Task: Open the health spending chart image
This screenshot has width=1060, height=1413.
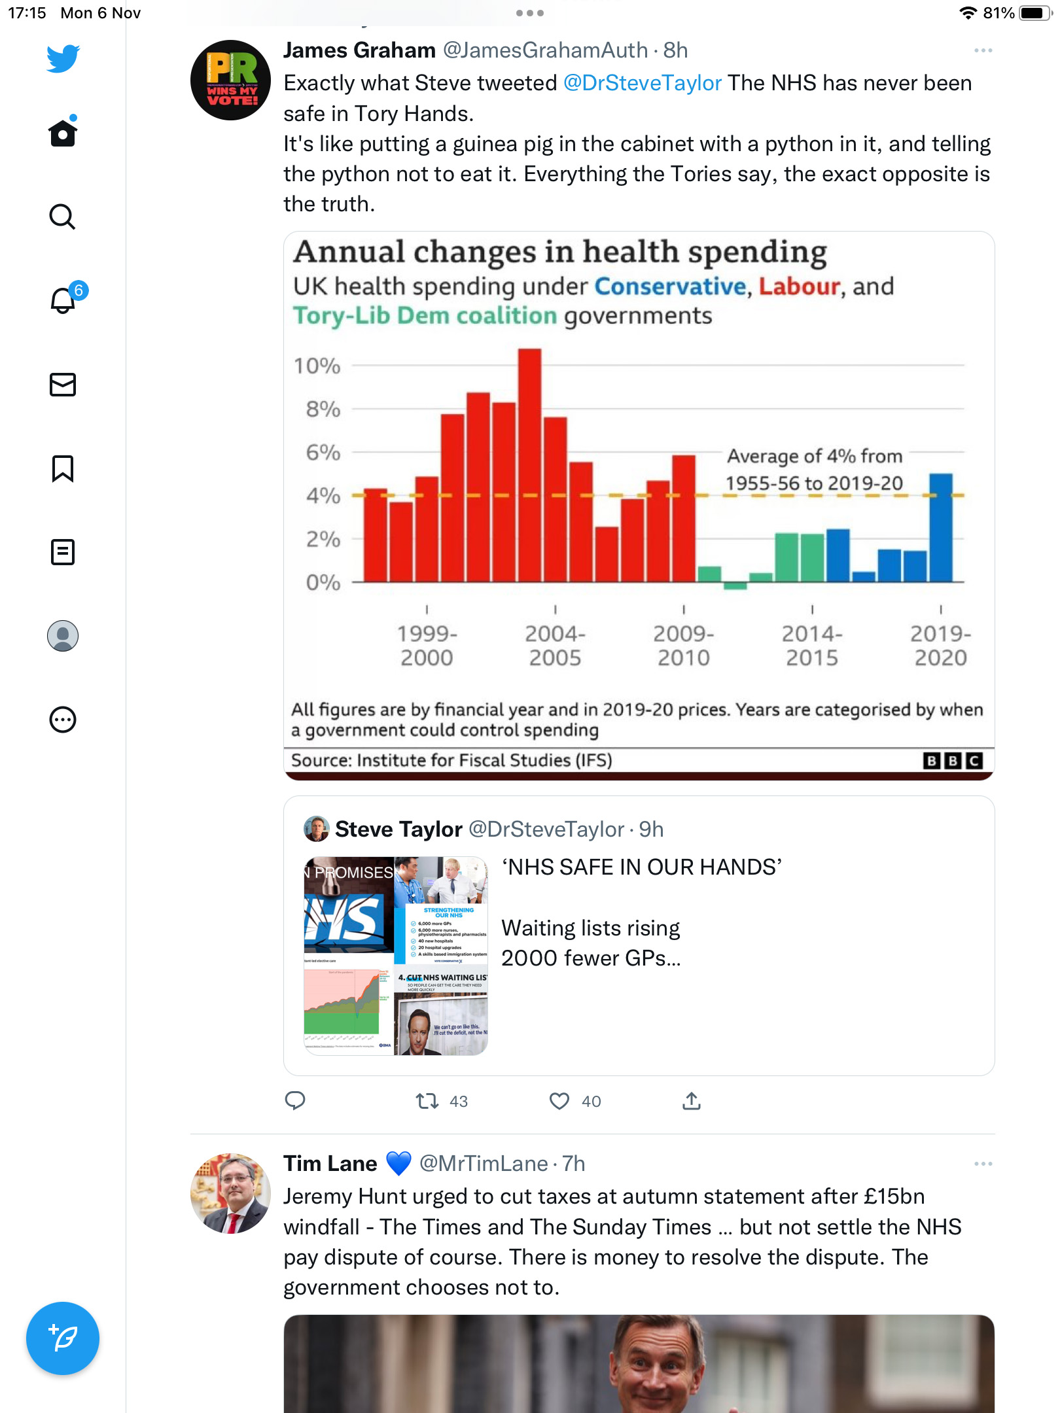Action: [x=639, y=506]
